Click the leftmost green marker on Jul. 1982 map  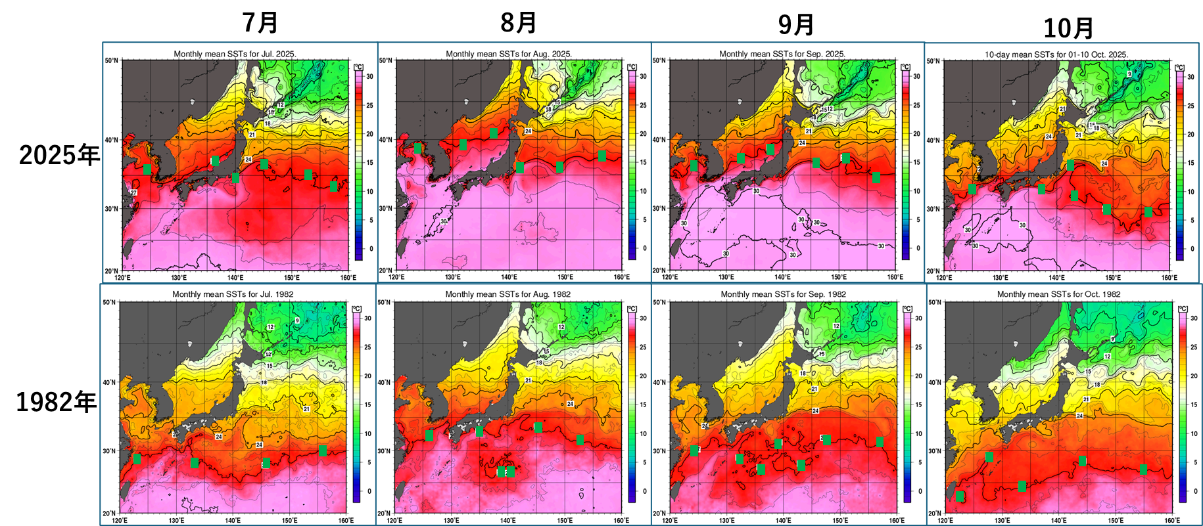tap(137, 459)
